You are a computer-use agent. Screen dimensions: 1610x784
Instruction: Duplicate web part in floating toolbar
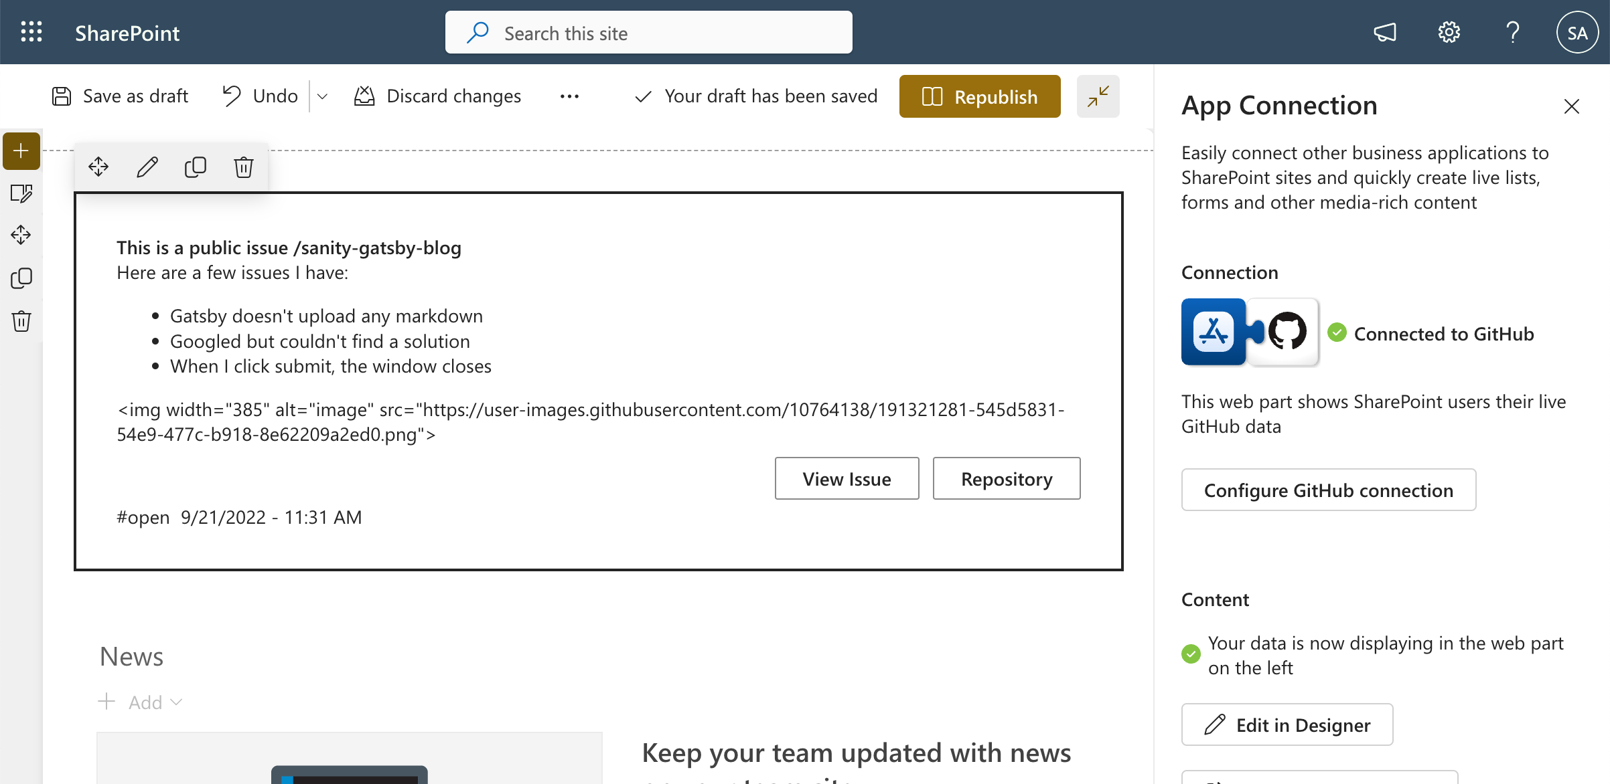[196, 167]
